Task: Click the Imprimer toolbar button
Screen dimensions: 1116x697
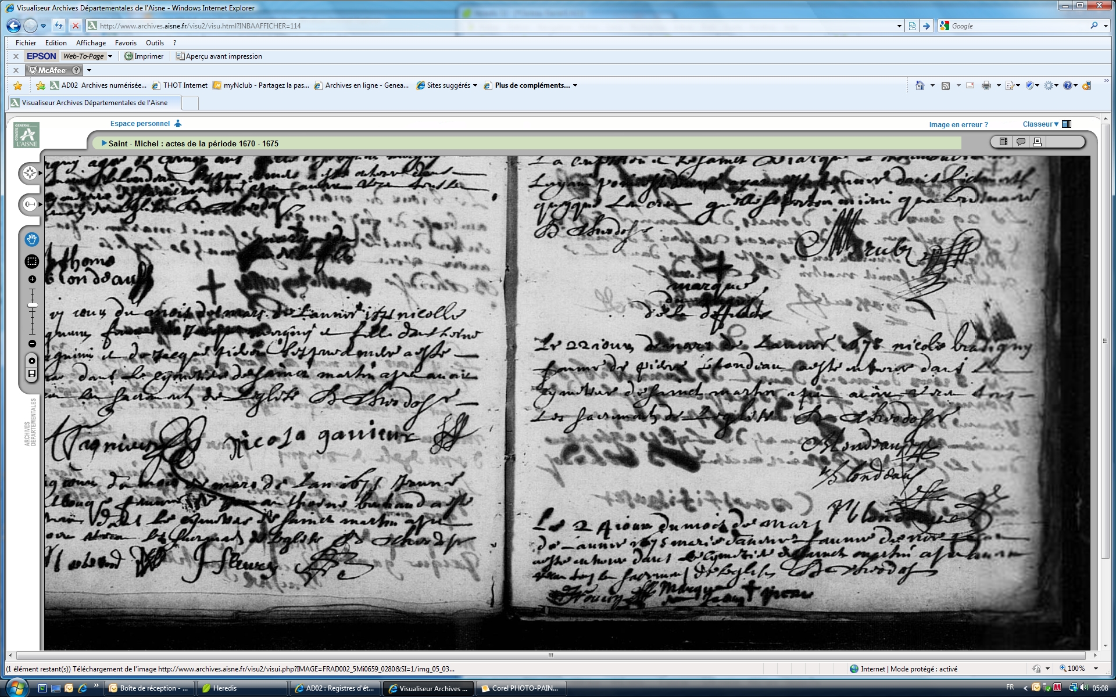Action: 144,56
